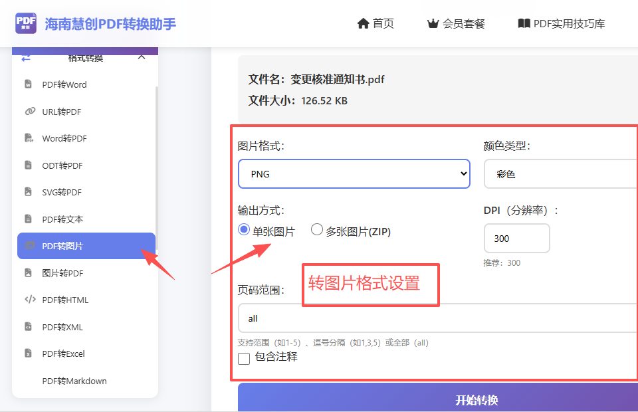Click the code brackets icon beside PDF转HTML
Image resolution: width=638 pixels, height=412 pixels.
(x=30, y=300)
